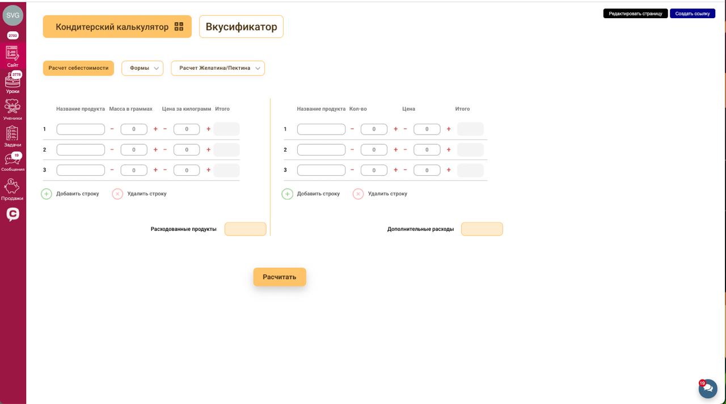The height and width of the screenshot is (404, 726).
Task: Click Удалить строку text under extra expenses table
Action: tap(387, 194)
